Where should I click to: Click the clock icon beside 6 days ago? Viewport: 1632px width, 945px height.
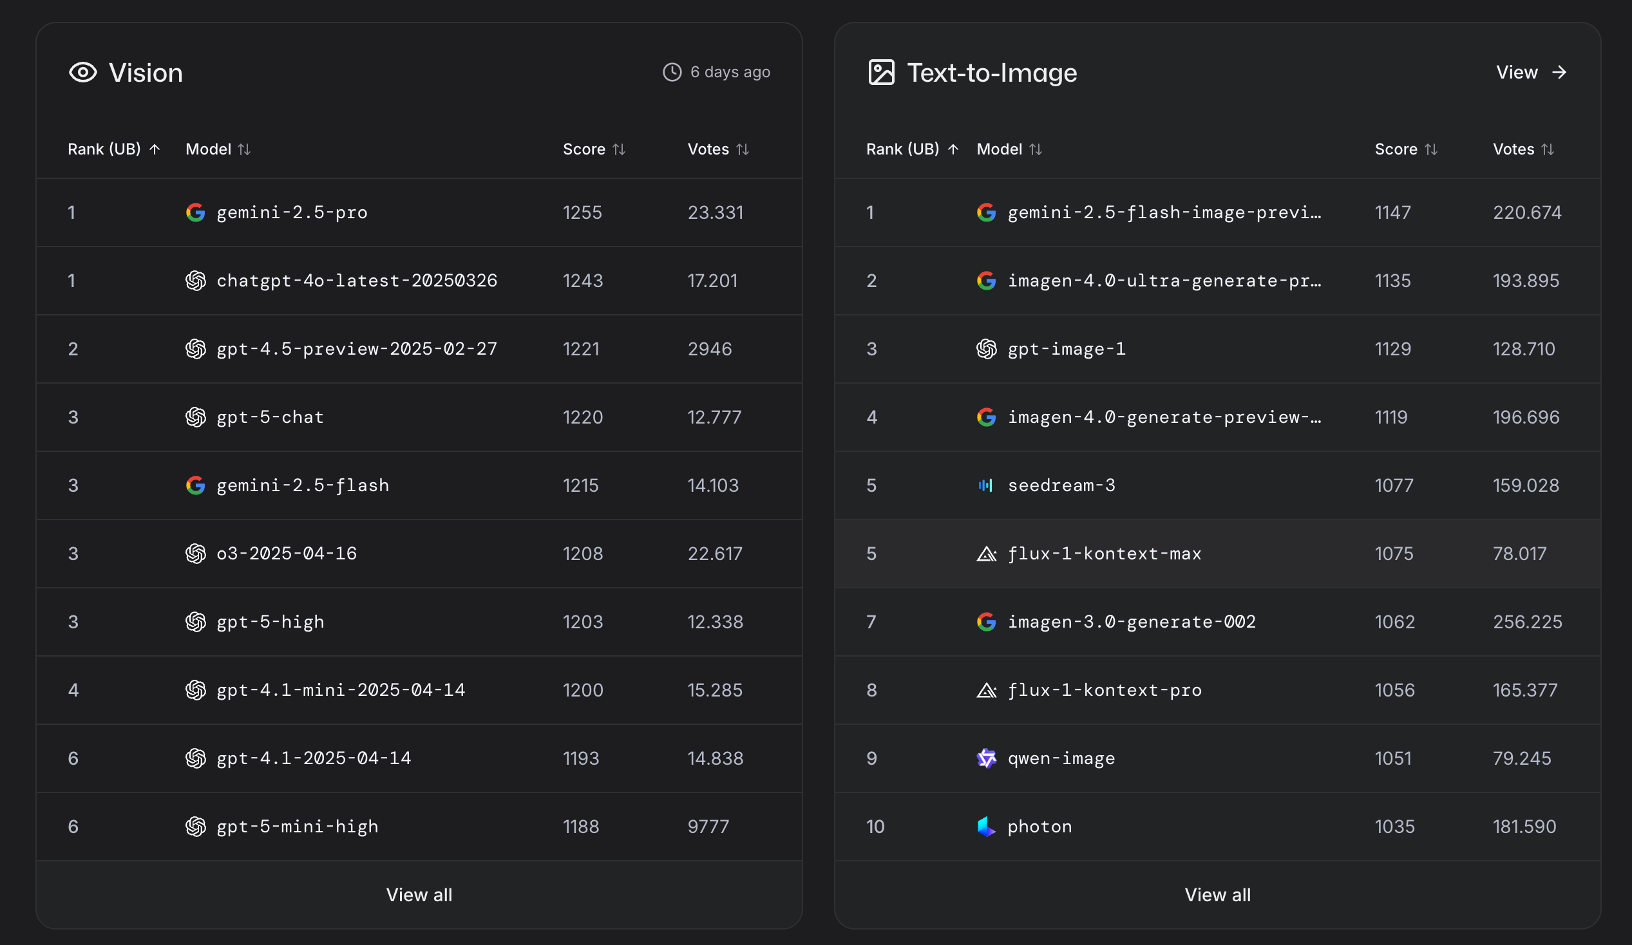[672, 72]
